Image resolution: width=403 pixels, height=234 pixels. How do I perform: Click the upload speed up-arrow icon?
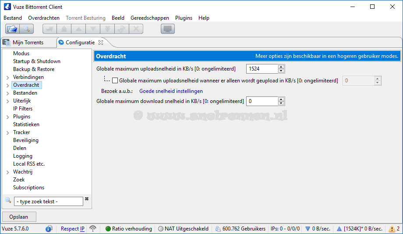339,229
